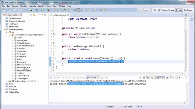Click the green Run button in toolbar
The width and height of the screenshot is (195, 109).
click(42, 10)
